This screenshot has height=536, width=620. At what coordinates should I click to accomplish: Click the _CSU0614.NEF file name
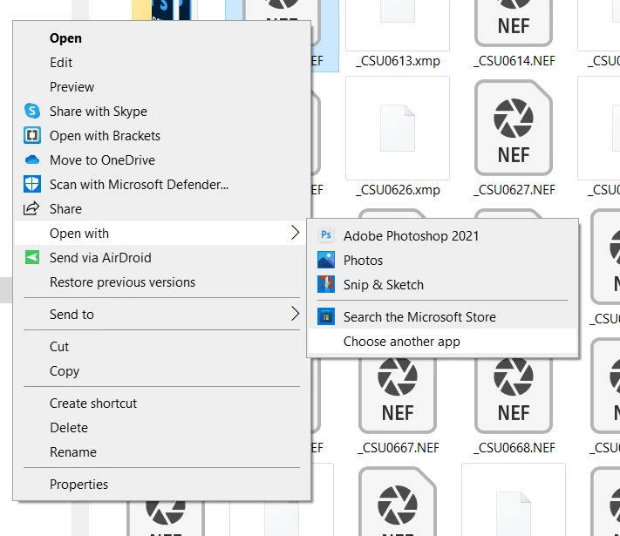(514, 61)
